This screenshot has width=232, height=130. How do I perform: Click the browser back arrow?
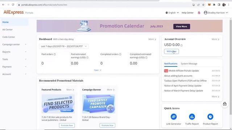(x=3, y=5)
